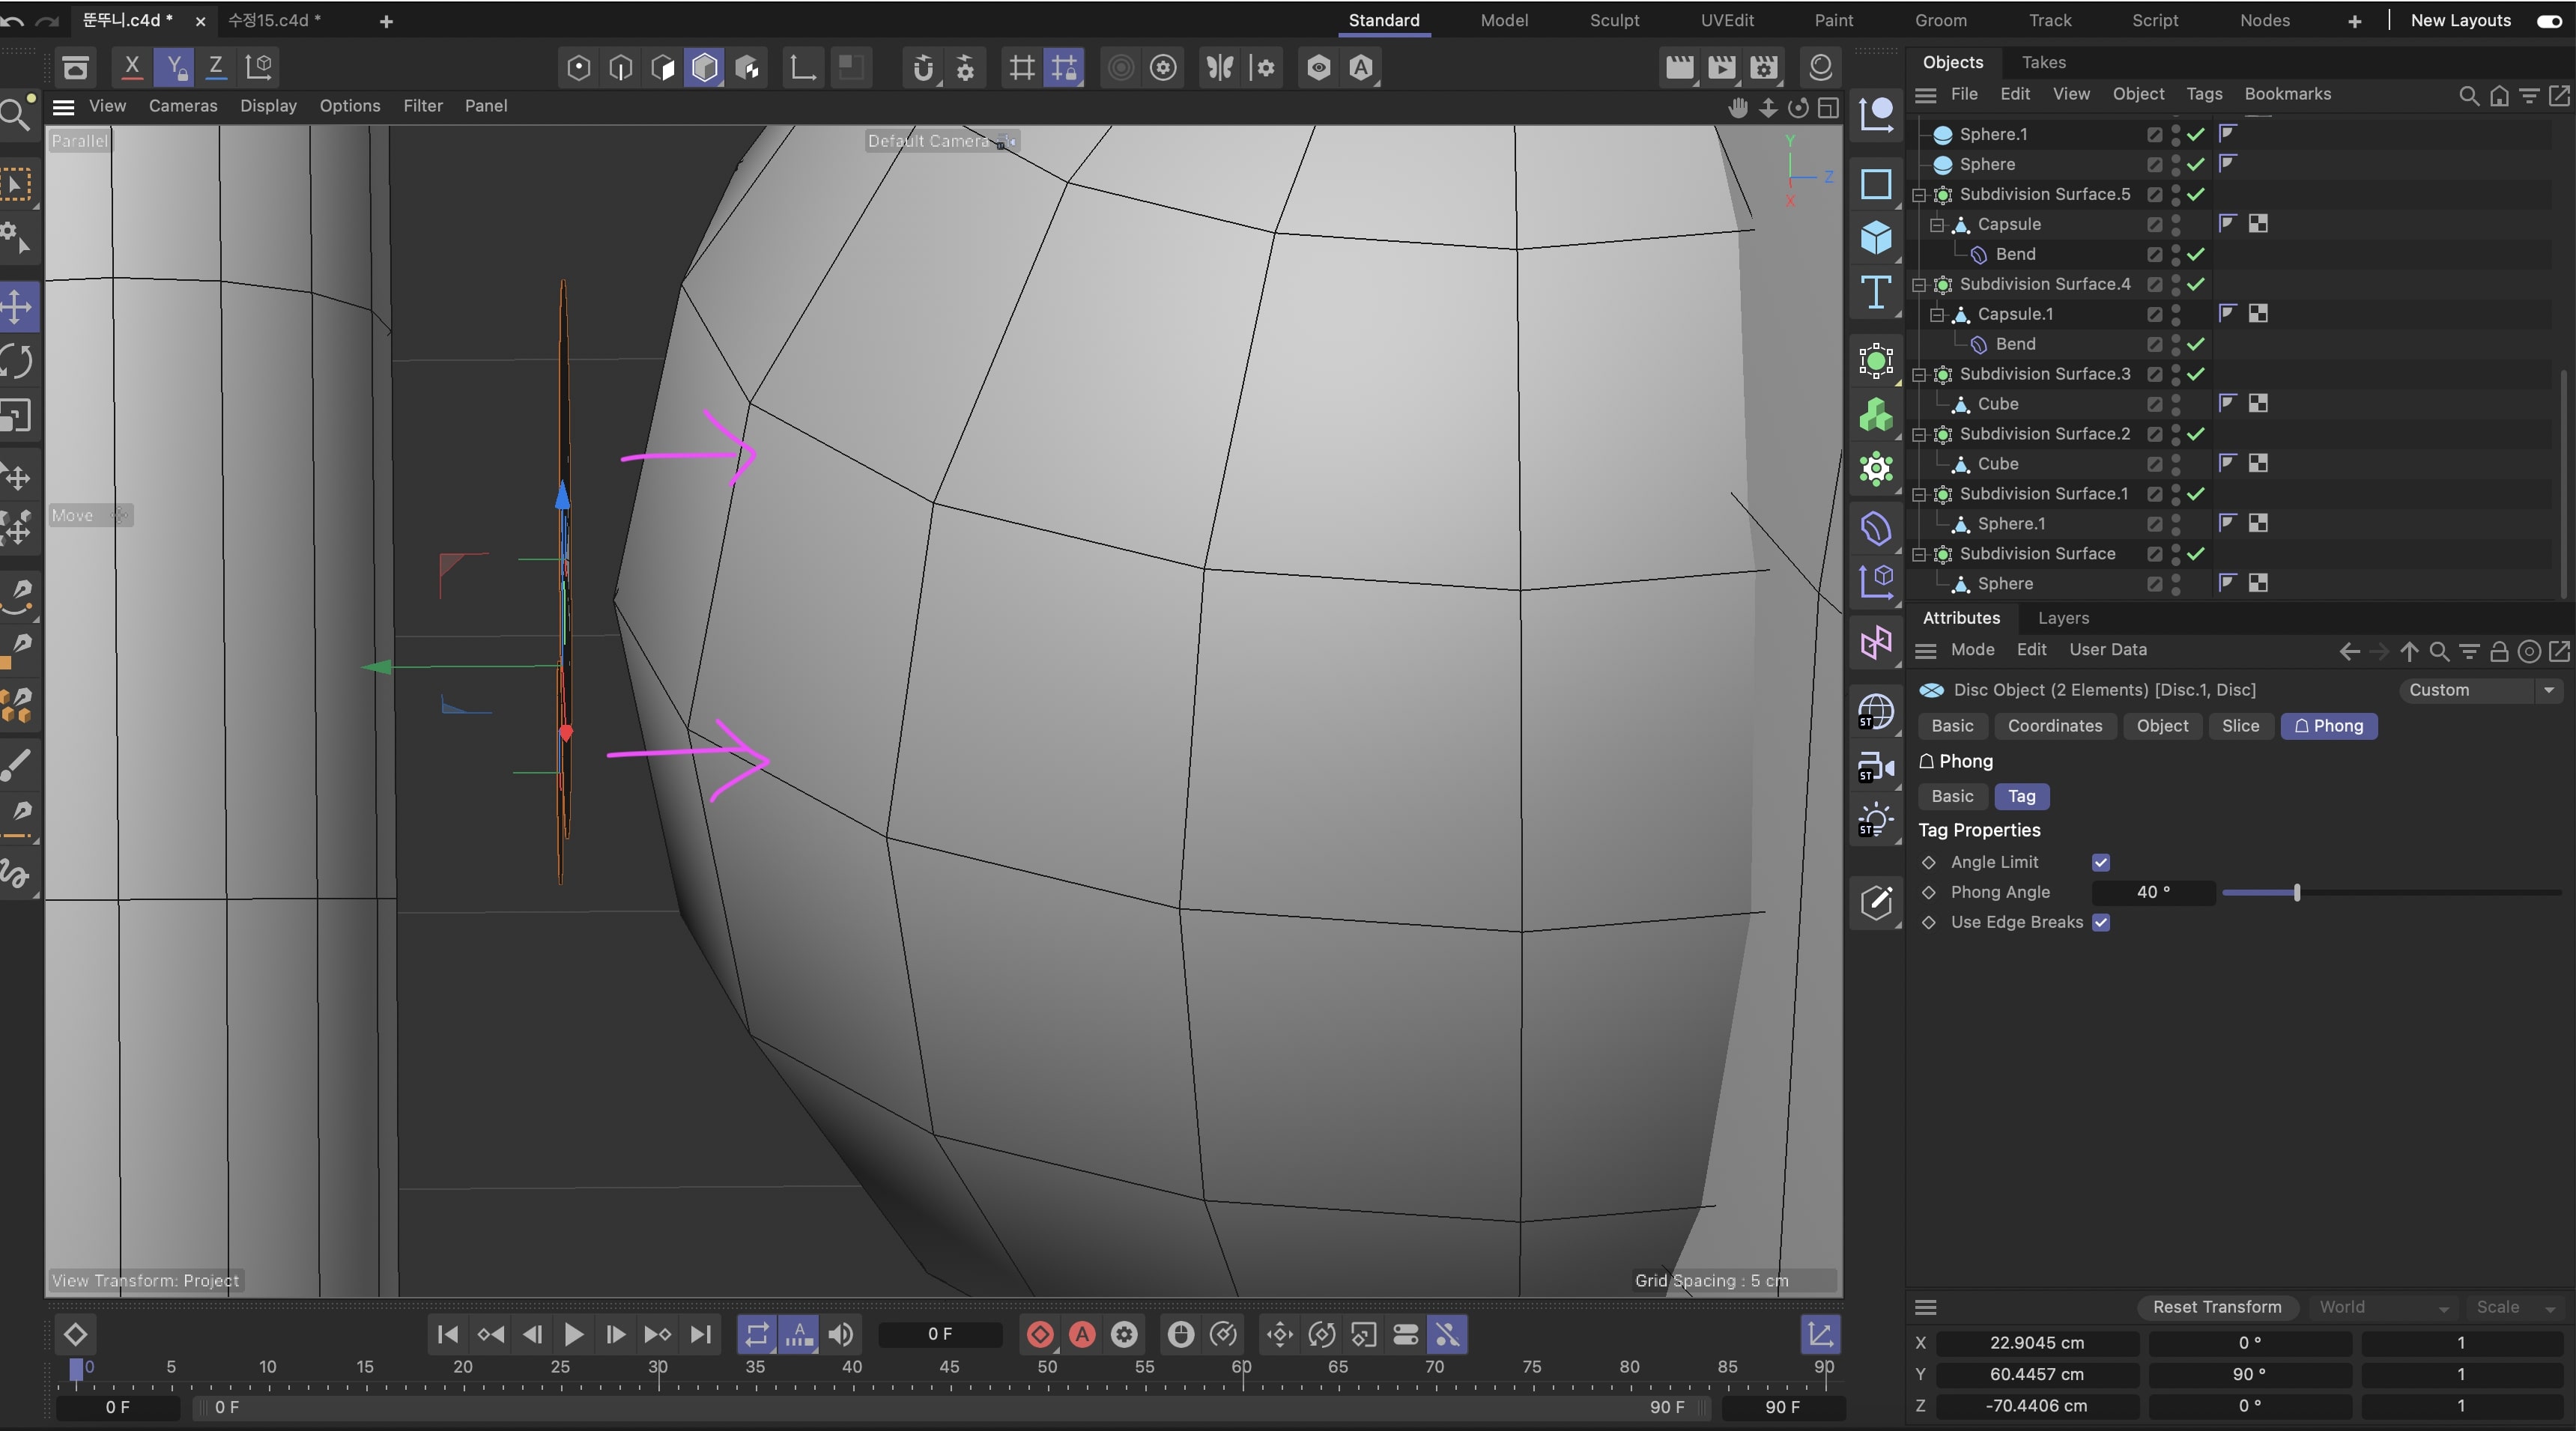Screen dimensions: 2576x1431
Task: Enable Autokeying button
Action: [1082, 1334]
